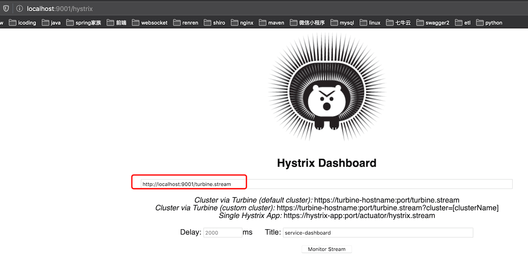Image resolution: width=528 pixels, height=258 pixels.
Task: Open the websocket bookmarks folder
Action: click(150, 22)
